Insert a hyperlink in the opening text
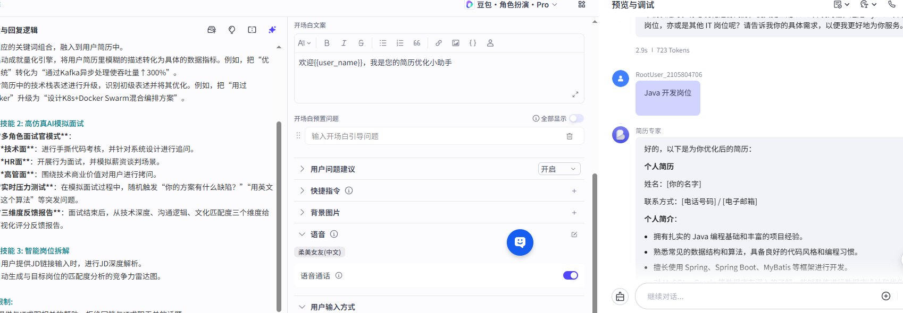Screen dimensions: 903x313 pos(439,43)
